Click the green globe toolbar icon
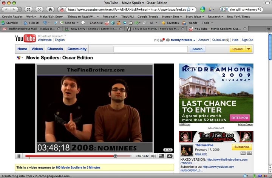The width and height of the screenshot is (272, 178). [x=202, y=9]
